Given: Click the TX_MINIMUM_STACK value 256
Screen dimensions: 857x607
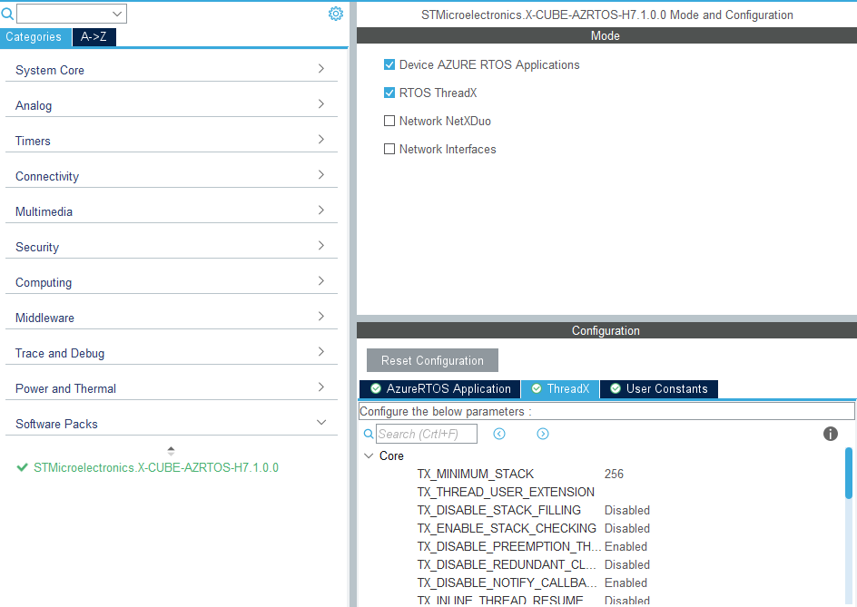Looking at the screenshot, I should [x=614, y=474].
